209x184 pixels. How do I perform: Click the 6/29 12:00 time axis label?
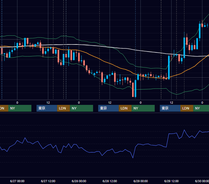click(172, 181)
